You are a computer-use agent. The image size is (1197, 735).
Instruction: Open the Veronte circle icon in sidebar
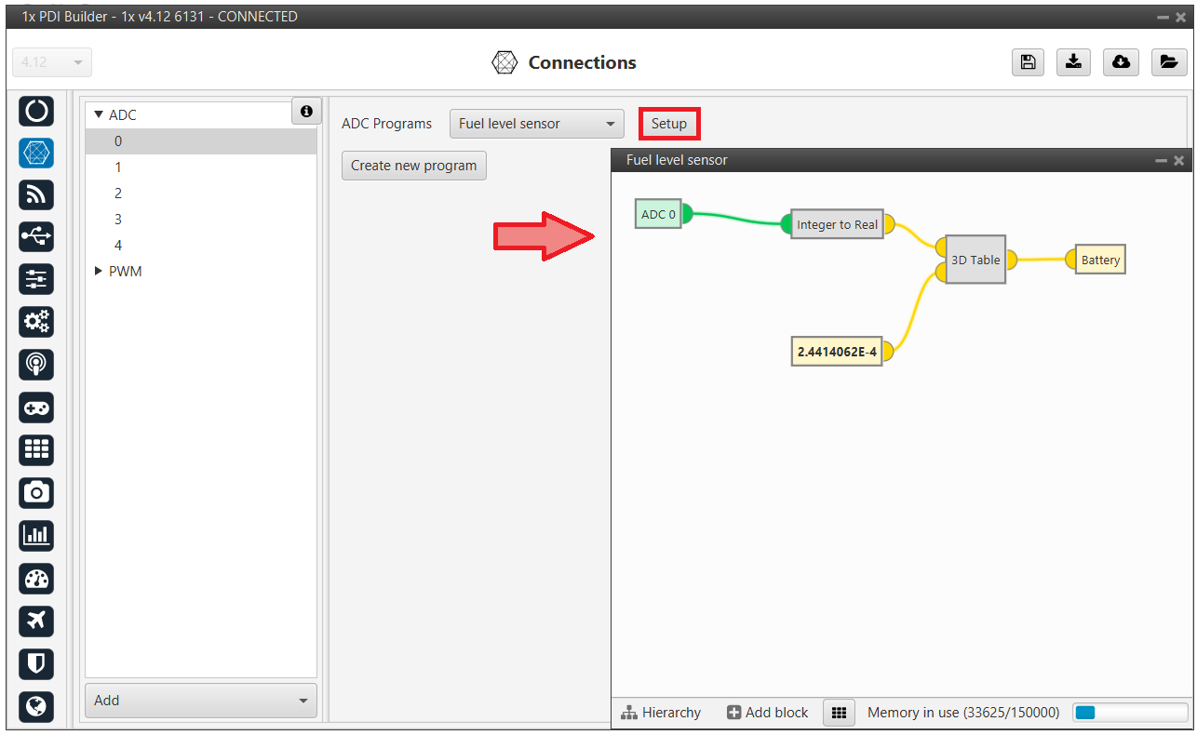point(36,111)
